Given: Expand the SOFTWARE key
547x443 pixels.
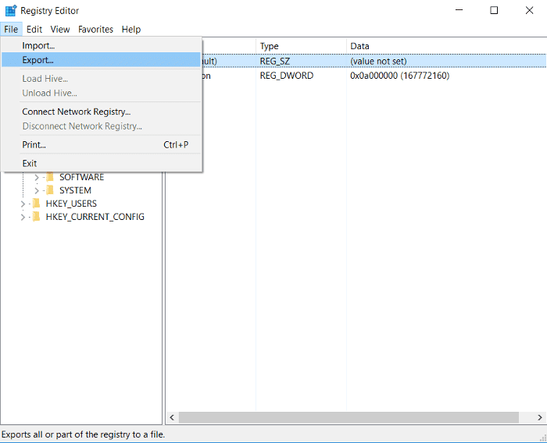Looking at the screenshot, I should [37, 177].
